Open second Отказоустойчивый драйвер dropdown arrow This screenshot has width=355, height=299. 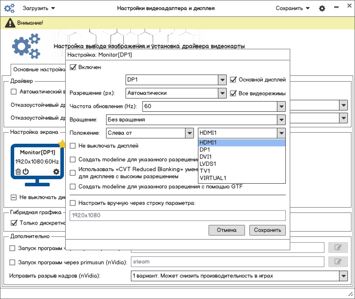(x=343, y=118)
